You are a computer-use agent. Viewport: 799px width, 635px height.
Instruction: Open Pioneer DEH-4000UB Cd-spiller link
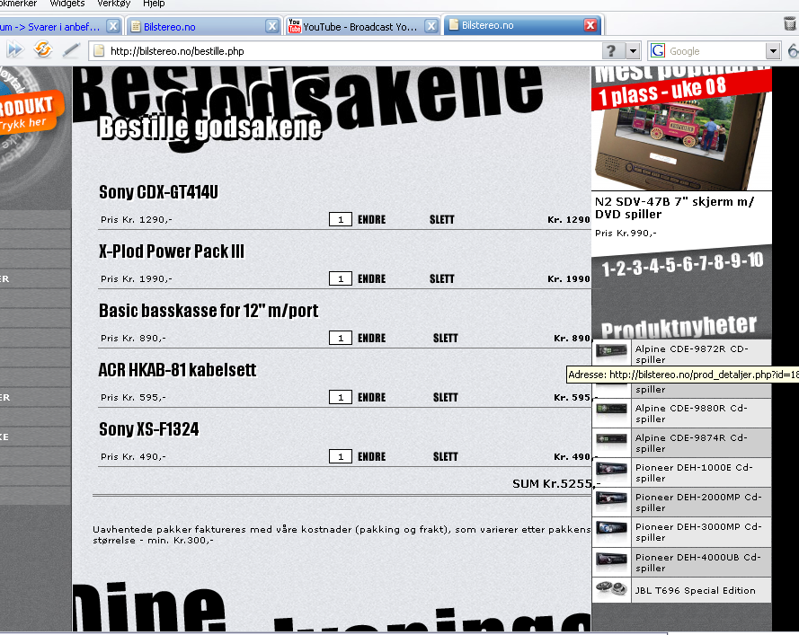(698, 562)
